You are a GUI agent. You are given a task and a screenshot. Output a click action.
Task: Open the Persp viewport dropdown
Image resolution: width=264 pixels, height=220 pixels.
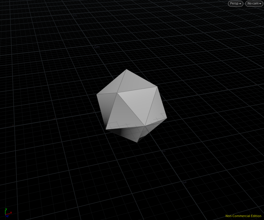pos(235,4)
